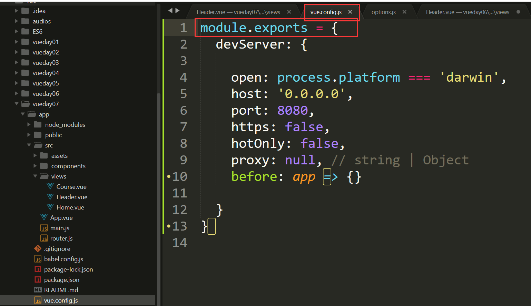The image size is (531, 306).
Task: Open Course.vue from the sidebar
Action: pos(71,186)
